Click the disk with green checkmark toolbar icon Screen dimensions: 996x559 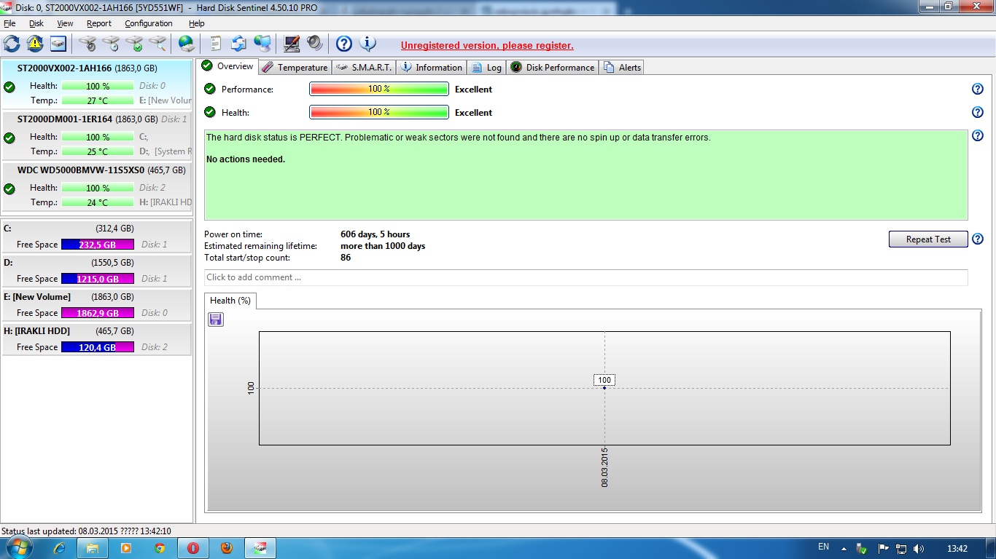[x=133, y=44]
